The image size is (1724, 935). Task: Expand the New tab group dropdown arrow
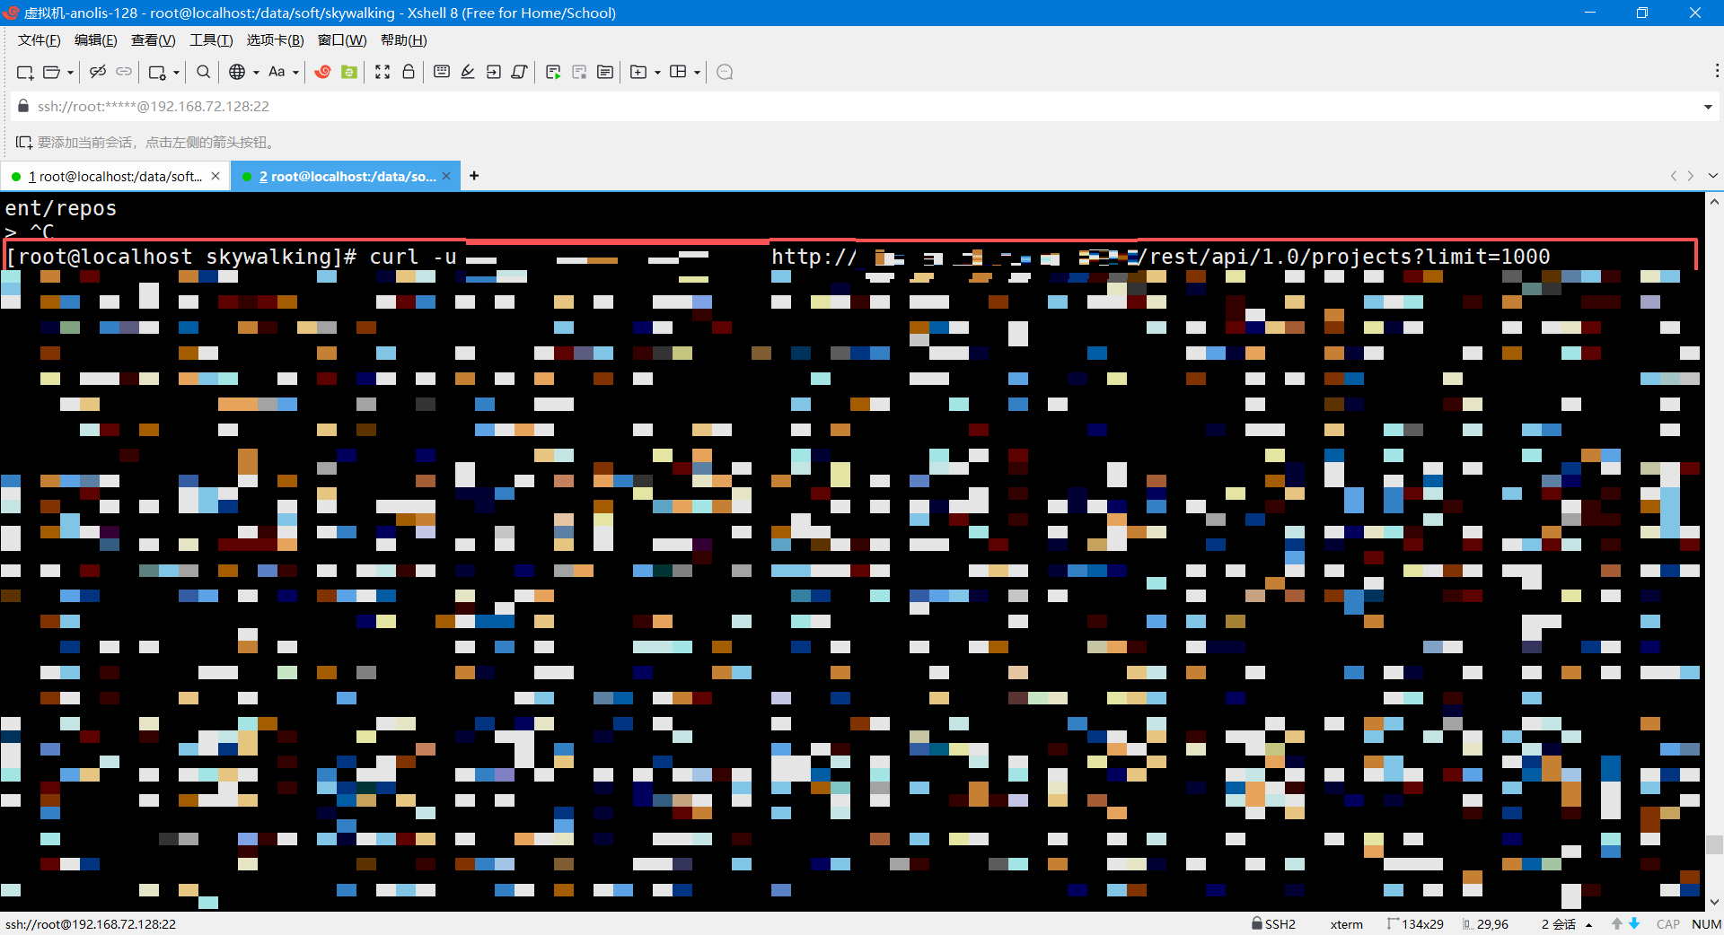[x=657, y=73]
